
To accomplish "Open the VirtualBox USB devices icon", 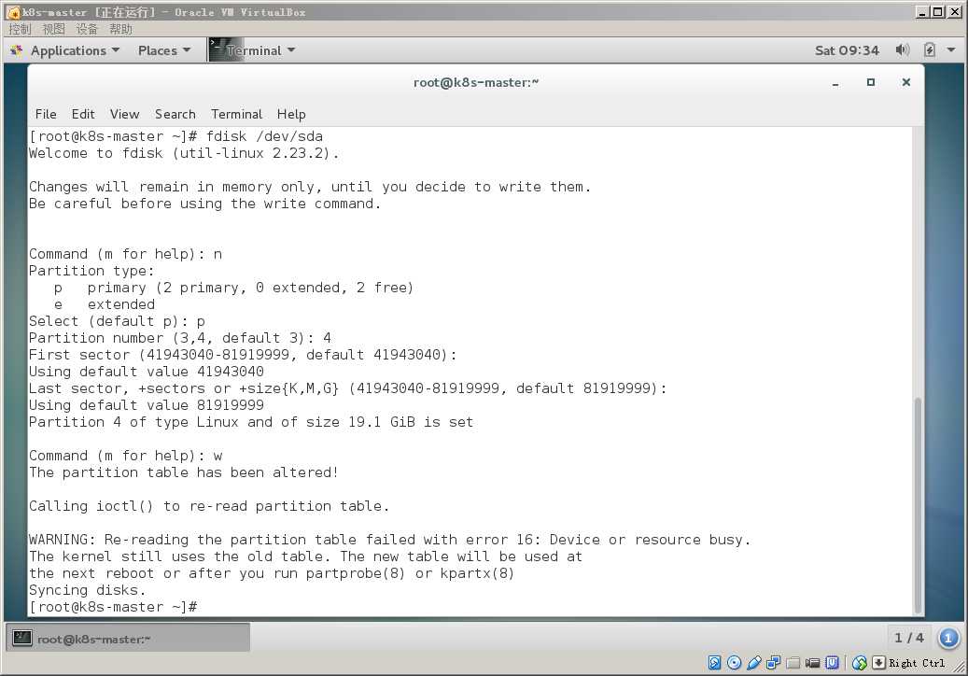I will coord(754,662).
